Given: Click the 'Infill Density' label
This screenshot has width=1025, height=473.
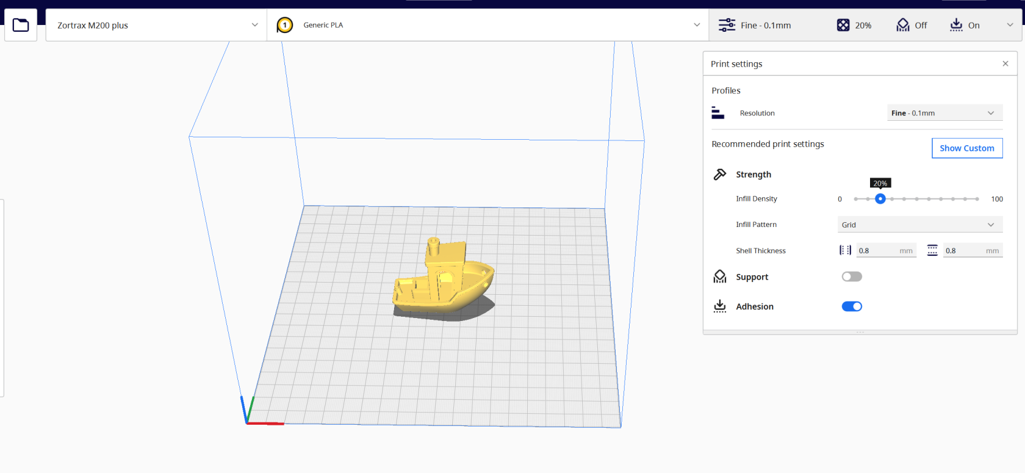Looking at the screenshot, I should coord(757,199).
